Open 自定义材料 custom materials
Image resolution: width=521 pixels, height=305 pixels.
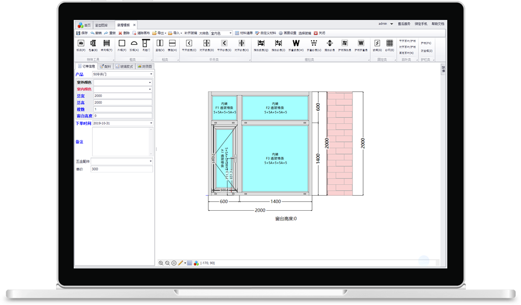[x=266, y=33]
